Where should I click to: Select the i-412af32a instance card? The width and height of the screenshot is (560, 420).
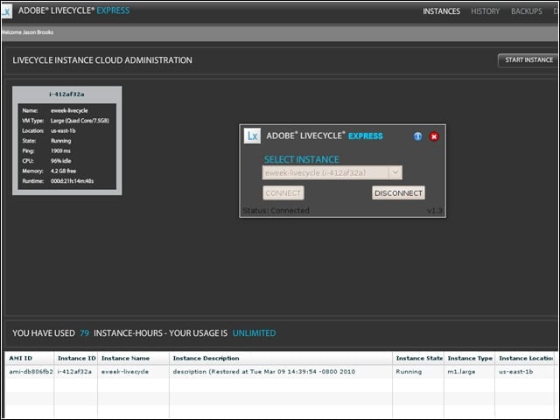[x=67, y=140]
